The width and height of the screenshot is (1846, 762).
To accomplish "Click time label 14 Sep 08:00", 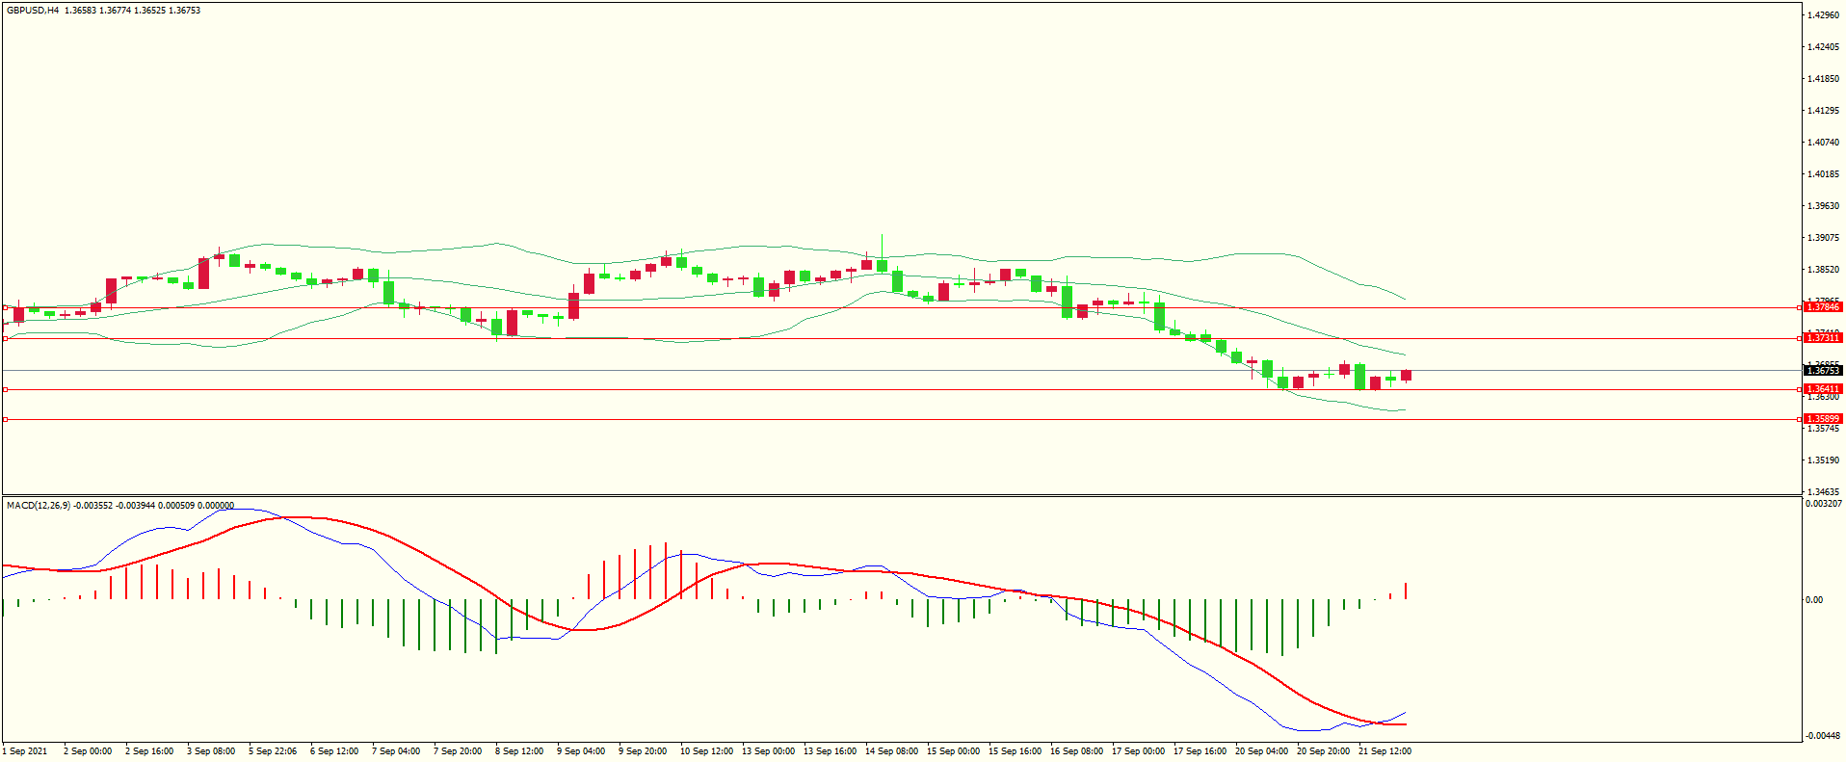I will click(x=891, y=751).
